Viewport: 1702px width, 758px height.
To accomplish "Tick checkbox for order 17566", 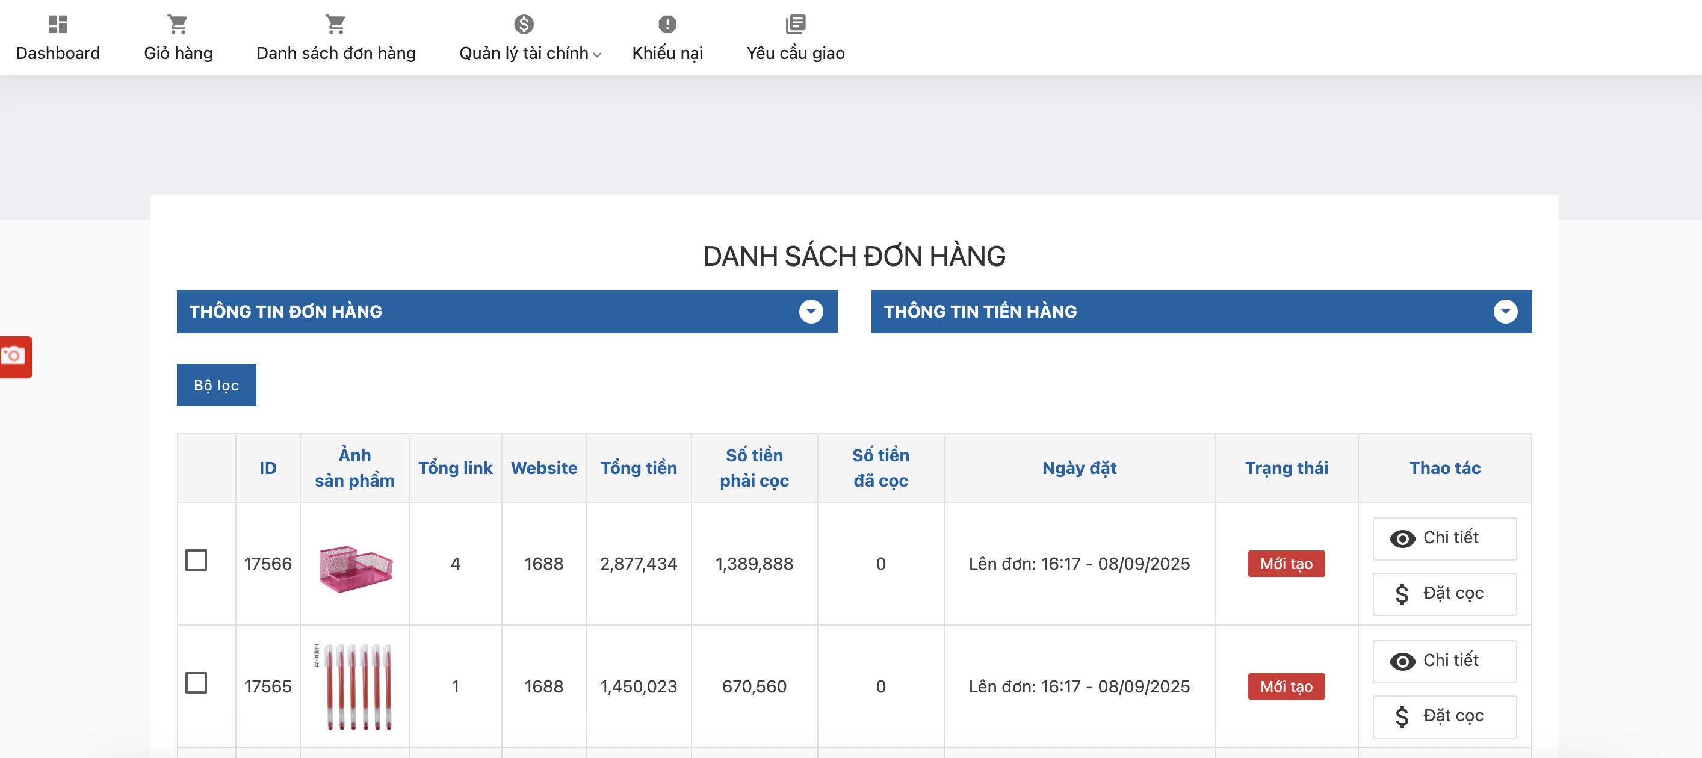I will click(196, 560).
